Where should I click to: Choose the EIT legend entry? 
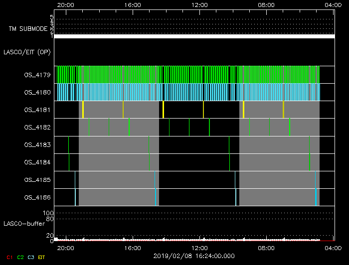pyautogui.click(x=42, y=257)
